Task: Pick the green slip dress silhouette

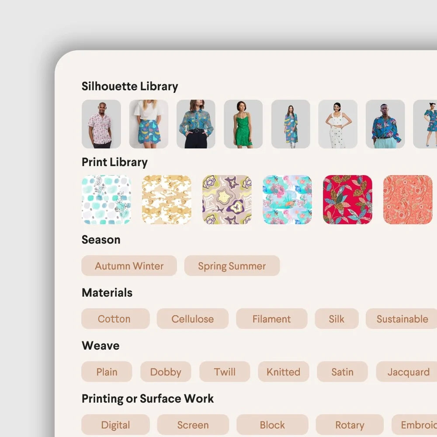Action: point(243,124)
